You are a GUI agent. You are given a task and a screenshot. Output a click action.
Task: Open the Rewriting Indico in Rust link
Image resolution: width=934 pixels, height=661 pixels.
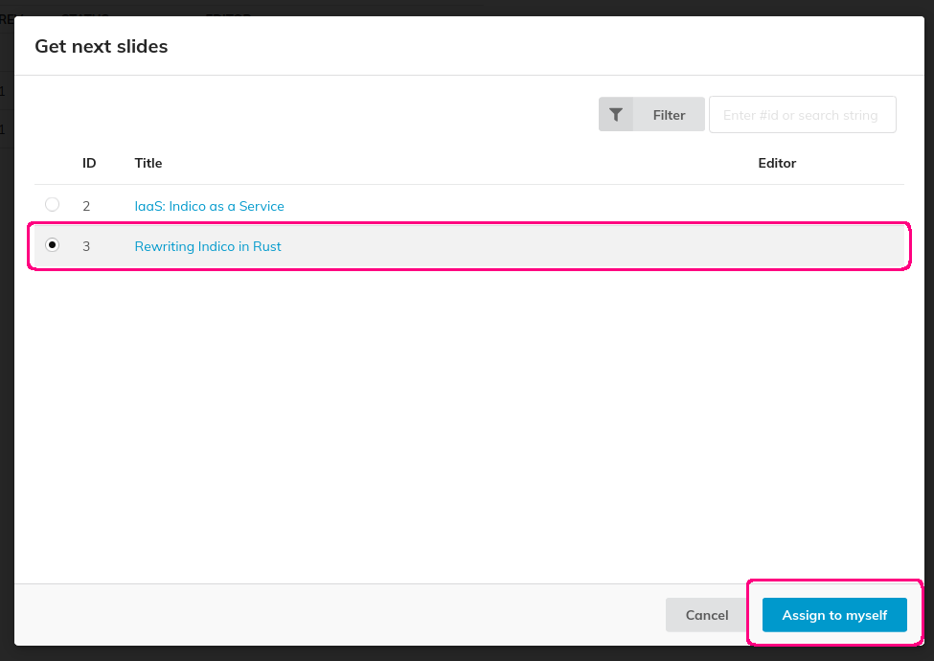coord(207,246)
